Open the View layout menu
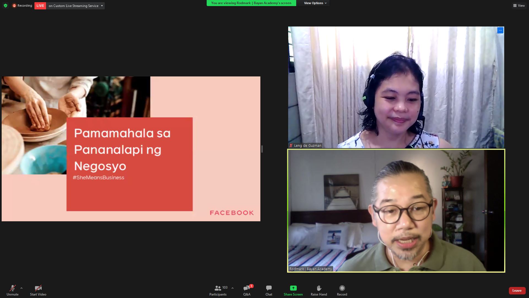The width and height of the screenshot is (529, 298). 519,6
